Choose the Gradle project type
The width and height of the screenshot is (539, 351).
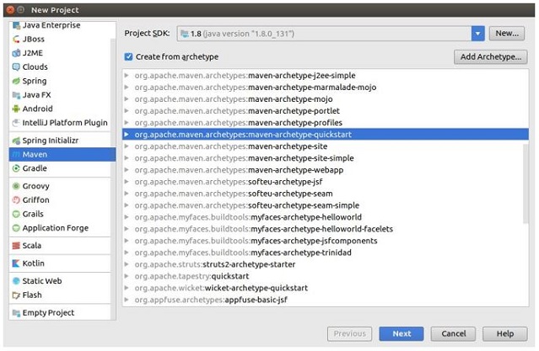click(60, 168)
